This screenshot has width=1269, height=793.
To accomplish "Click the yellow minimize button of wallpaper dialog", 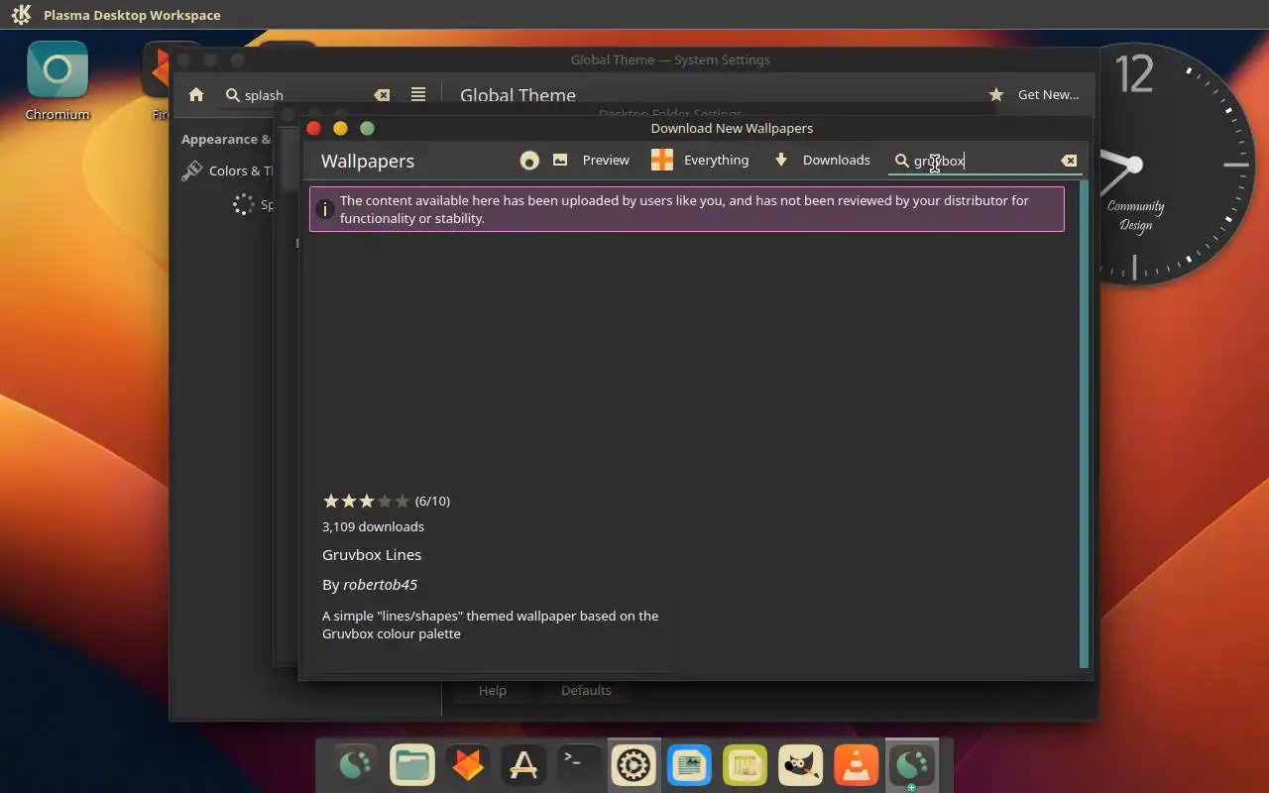I will pos(340,128).
